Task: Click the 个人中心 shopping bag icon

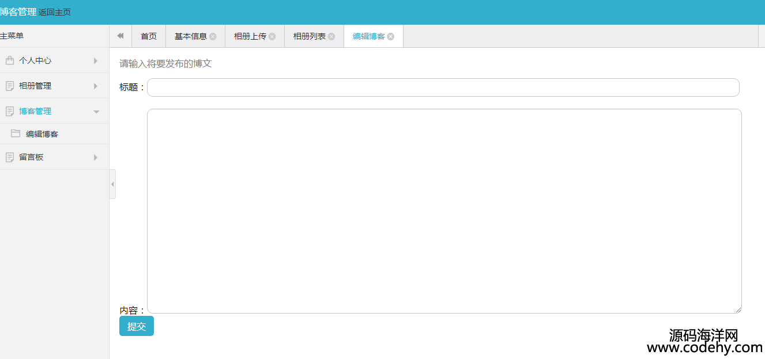Action: pyautogui.click(x=9, y=60)
